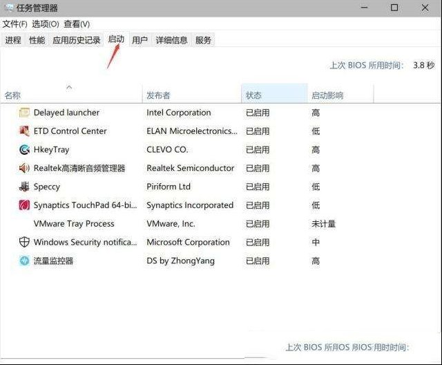Sort by the 名称 column header
This screenshot has width=442, height=365.
(x=12, y=95)
